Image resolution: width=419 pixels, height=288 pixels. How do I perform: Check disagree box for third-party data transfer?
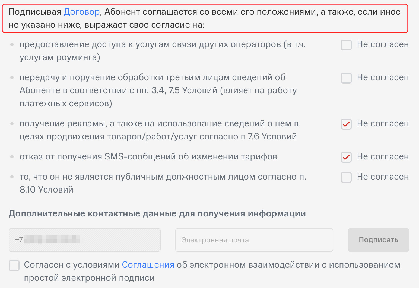pyautogui.click(x=346, y=78)
